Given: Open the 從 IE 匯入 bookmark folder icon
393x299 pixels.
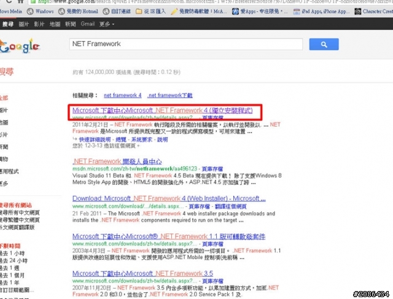Looking at the screenshot, I should 139,11.
